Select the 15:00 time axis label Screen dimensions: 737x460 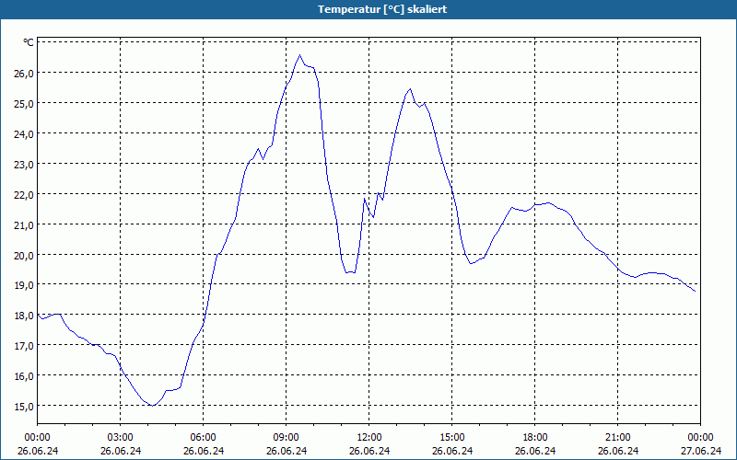[452, 438]
